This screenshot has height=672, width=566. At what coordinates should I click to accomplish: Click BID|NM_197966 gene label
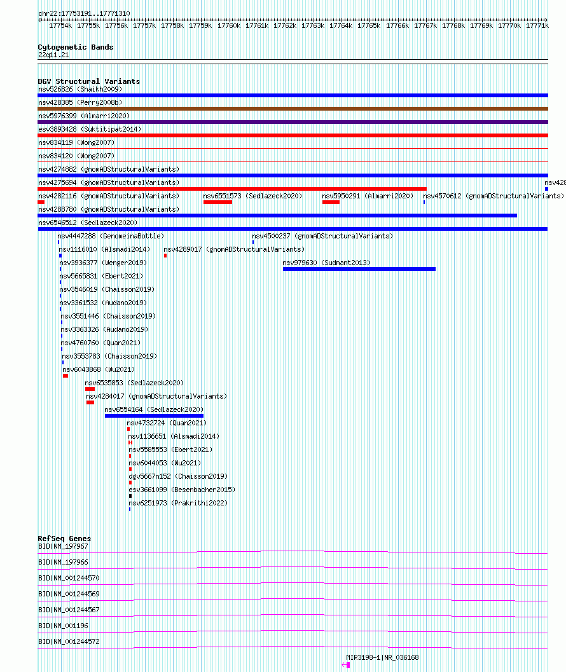63,562
